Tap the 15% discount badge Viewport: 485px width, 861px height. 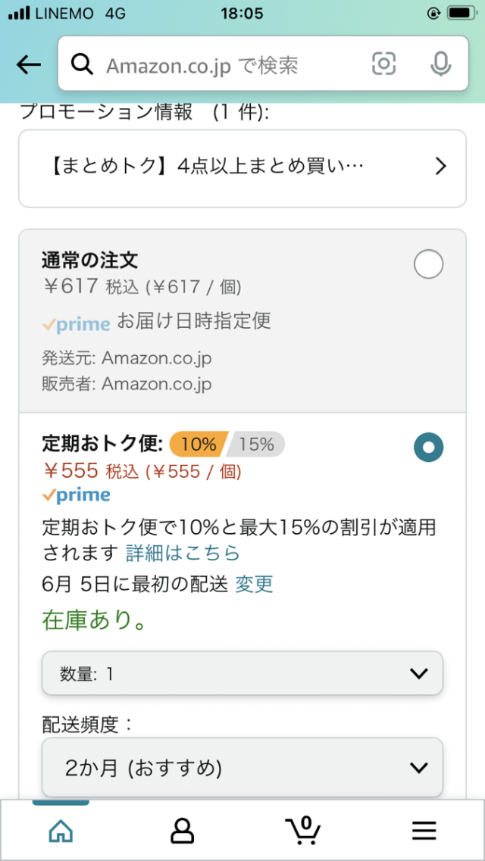[x=256, y=444]
